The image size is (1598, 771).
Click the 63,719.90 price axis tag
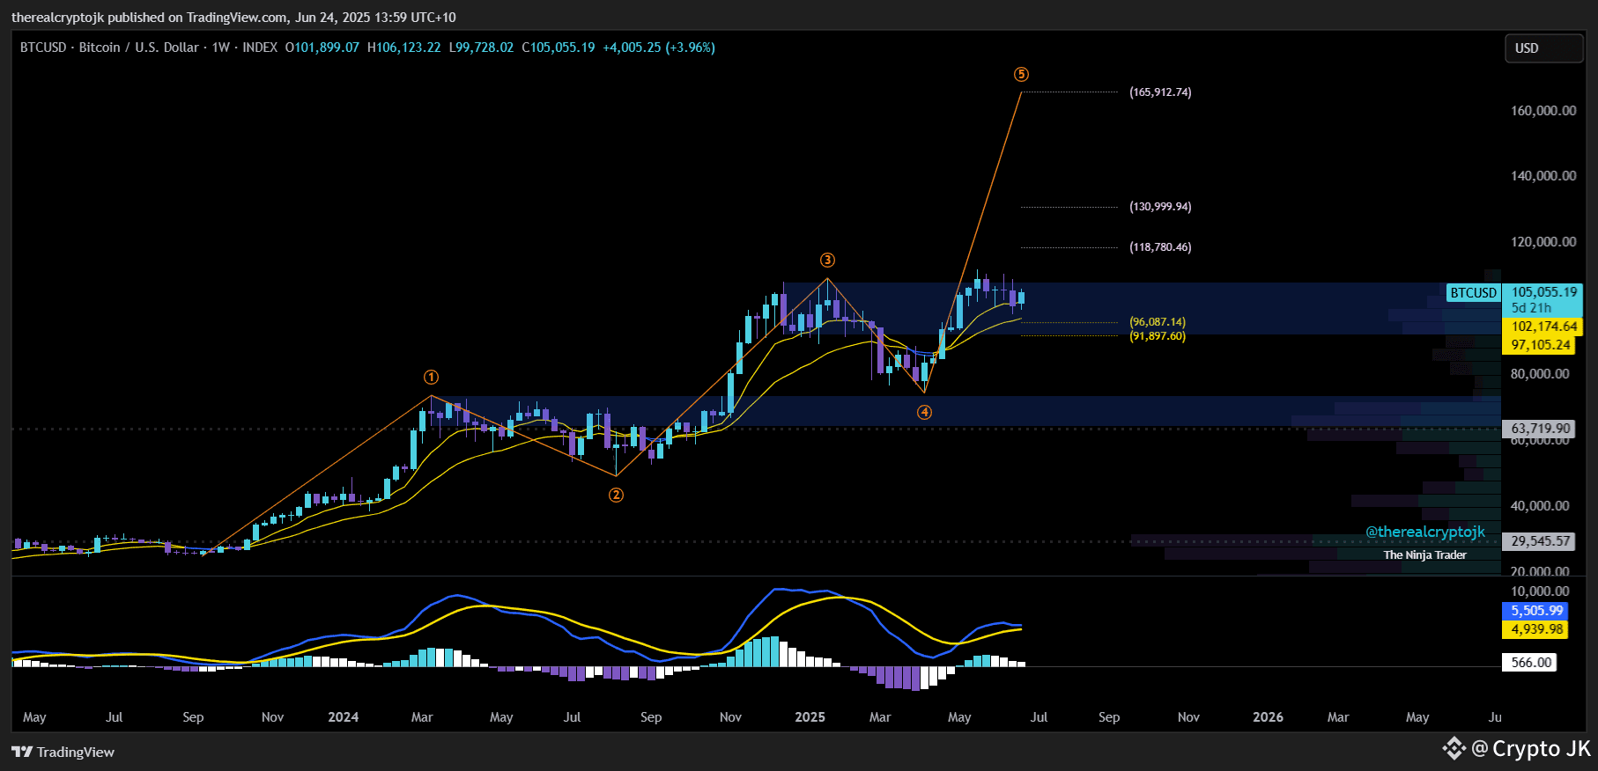1541,429
